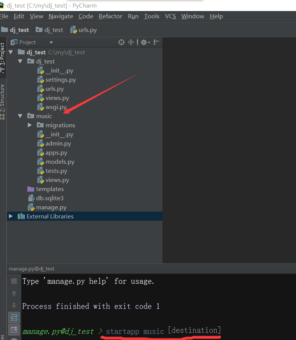Open the Window menu
The image size is (296, 340).
[x=193, y=16]
